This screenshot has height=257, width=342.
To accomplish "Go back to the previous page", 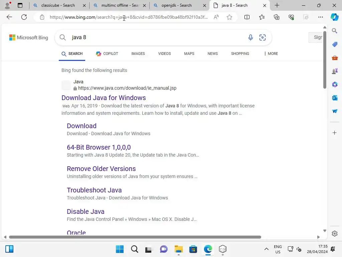I will 9,17.
